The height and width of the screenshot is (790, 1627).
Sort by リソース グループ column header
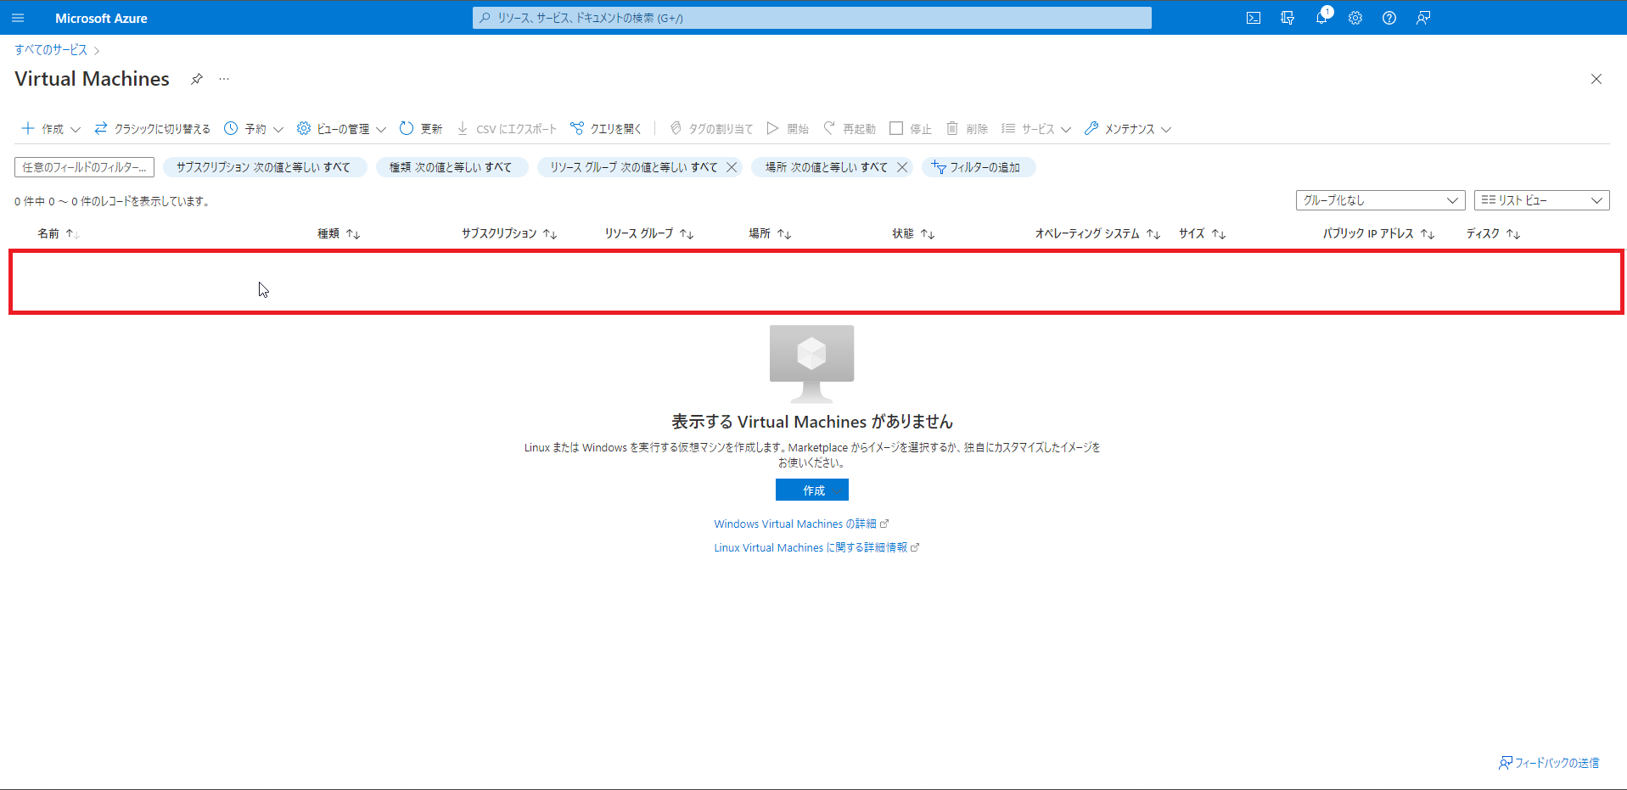(649, 233)
